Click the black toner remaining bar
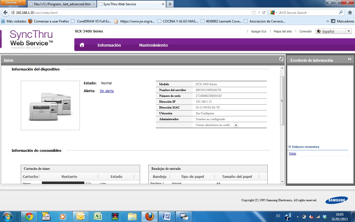This screenshot has width=355, height=222. pyautogui.click(x=63, y=183)
